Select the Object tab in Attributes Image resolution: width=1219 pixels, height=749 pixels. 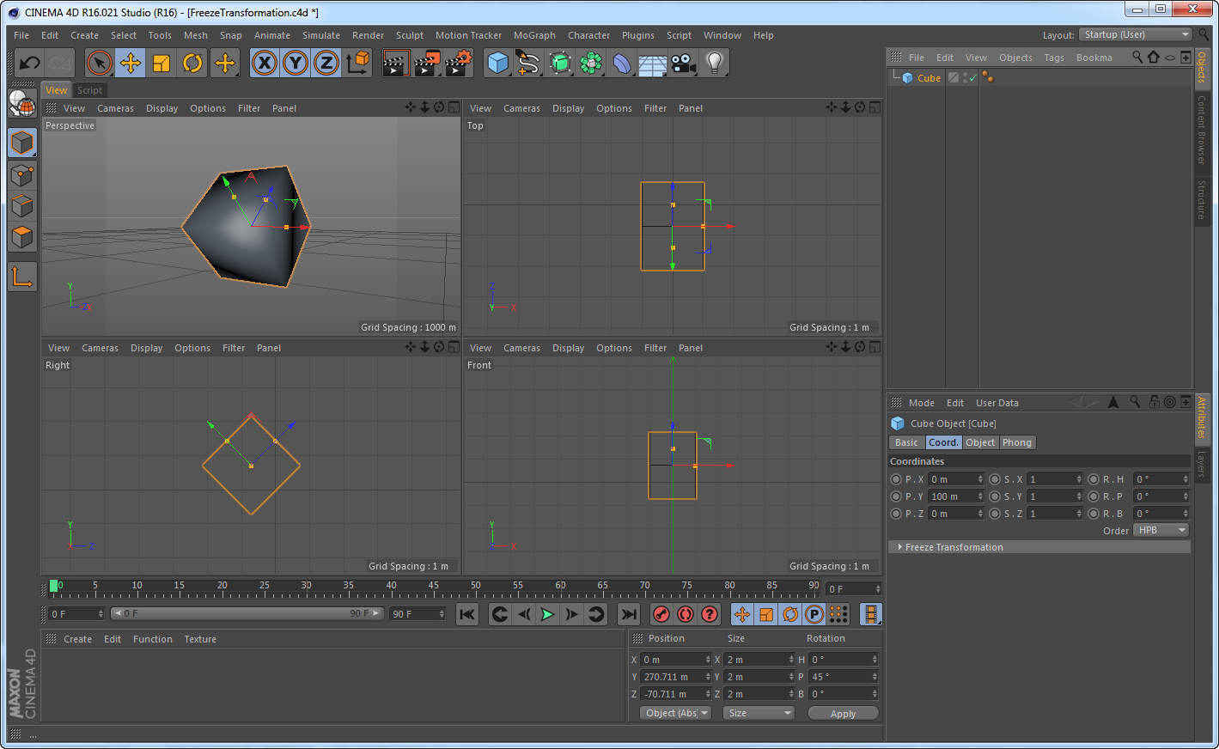pos(979,442)
